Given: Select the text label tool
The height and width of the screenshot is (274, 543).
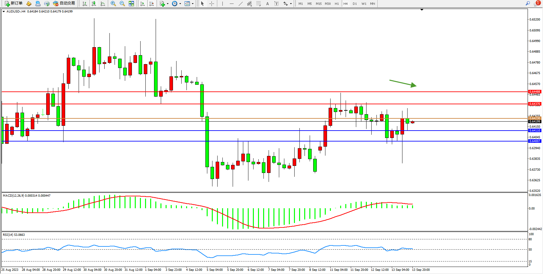Looking at the screenshot, I should pyautogui.click(x=267, y=4).
